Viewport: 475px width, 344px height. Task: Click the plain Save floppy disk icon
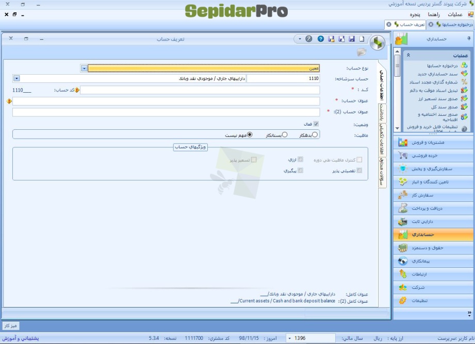[x=352, y=39]
